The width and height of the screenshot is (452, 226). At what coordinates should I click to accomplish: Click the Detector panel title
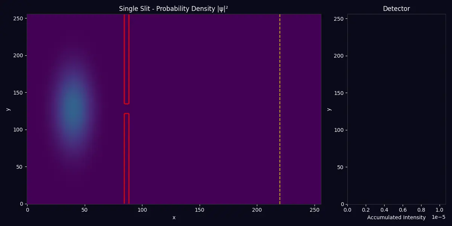396,9
